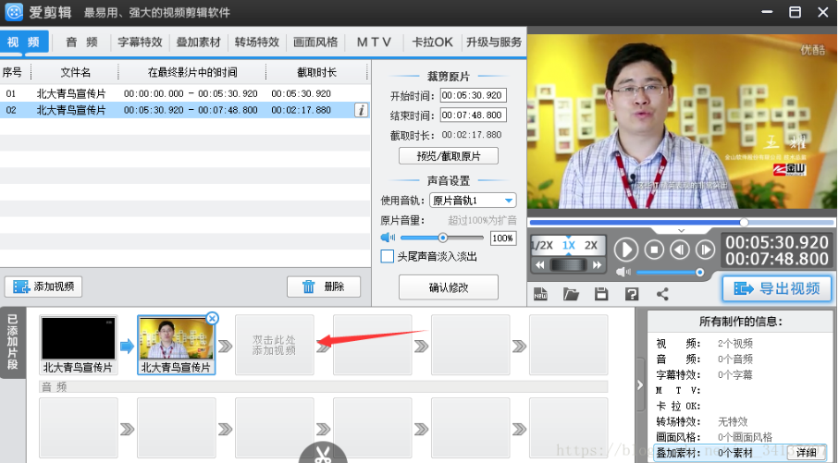Adjust the 原片音量 slider handle

point(442,238)
